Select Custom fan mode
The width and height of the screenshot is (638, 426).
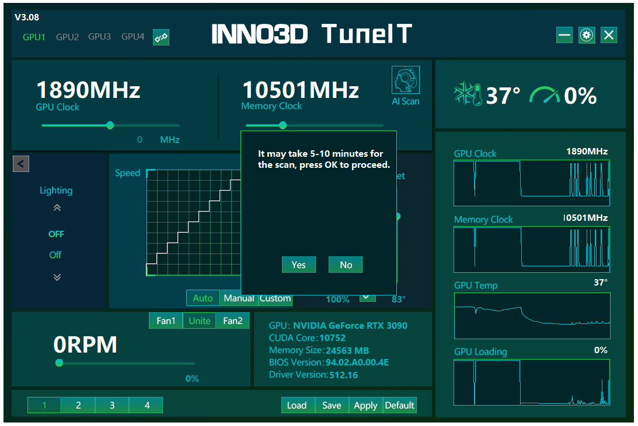(275, 298)
